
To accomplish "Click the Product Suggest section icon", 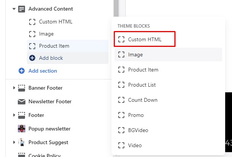I will pos(22,142).
